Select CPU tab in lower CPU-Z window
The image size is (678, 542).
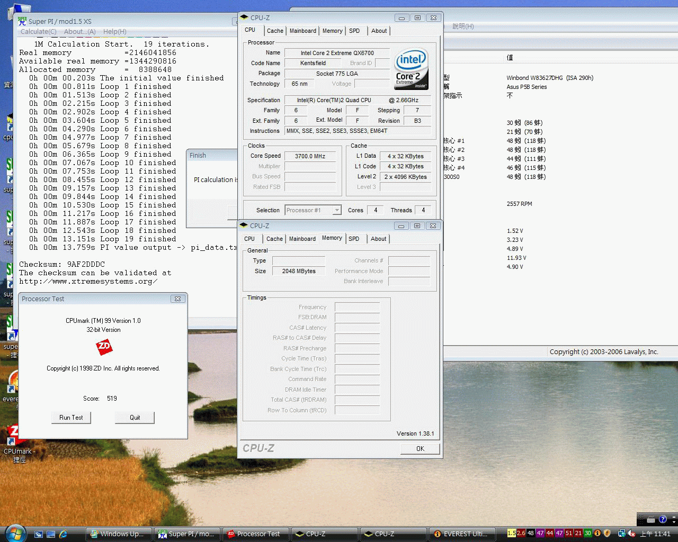pos(249,239)
